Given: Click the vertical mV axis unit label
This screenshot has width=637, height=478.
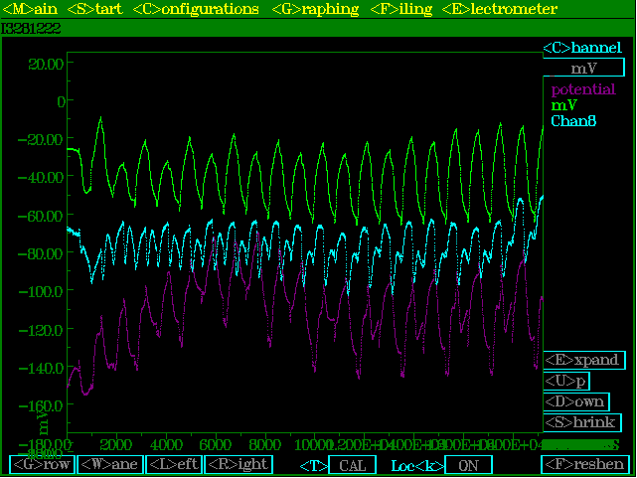Looking at the screenshot, I should tap(44, 422).
